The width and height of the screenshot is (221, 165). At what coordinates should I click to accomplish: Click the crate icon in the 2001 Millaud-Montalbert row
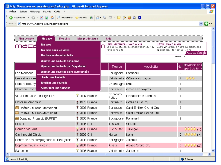(x=17, y=113)
